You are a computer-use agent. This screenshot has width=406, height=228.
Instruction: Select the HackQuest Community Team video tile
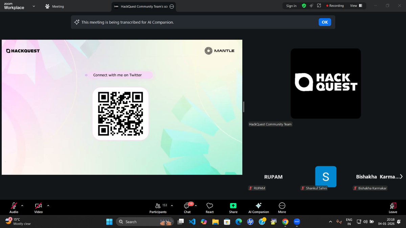point(325,83)
